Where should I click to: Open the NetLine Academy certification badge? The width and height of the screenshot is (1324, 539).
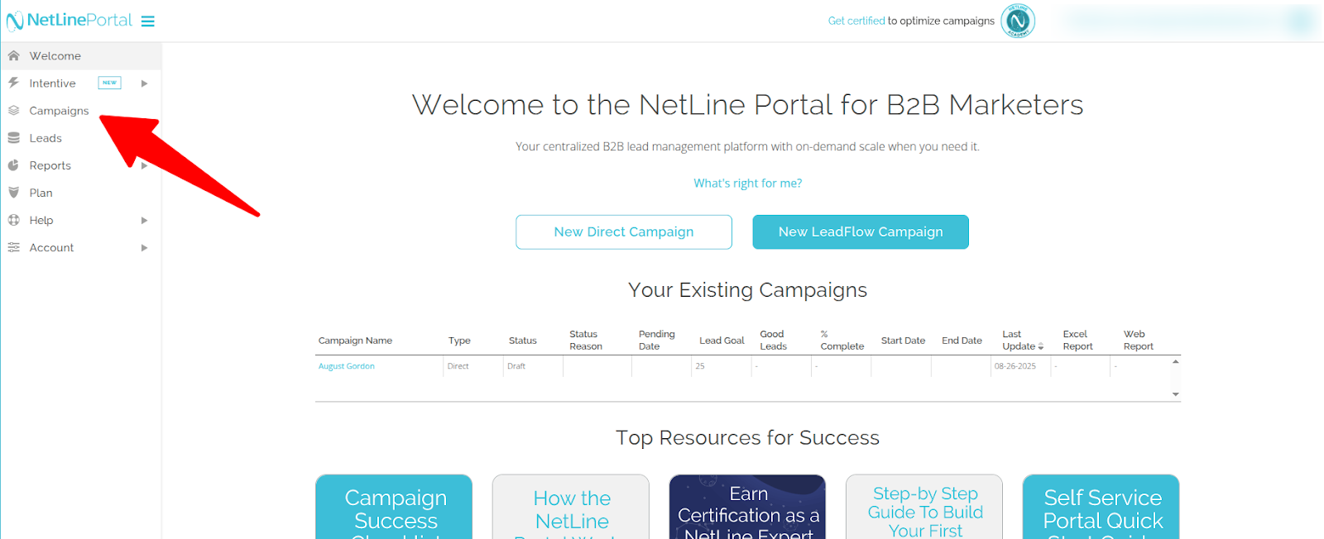coord(1017,21)
